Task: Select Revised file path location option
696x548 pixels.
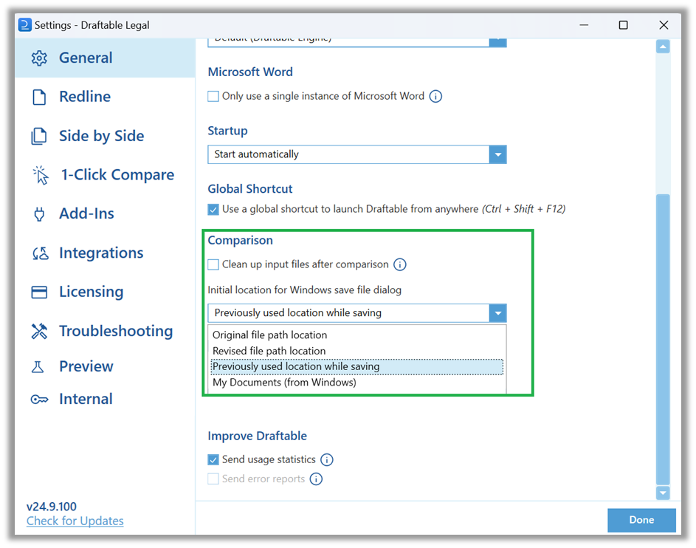Action: click(x=357, y=351)
